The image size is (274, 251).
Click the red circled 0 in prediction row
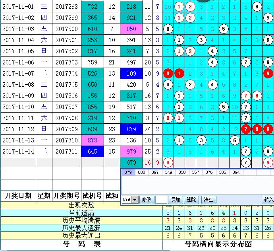(168, 162)
